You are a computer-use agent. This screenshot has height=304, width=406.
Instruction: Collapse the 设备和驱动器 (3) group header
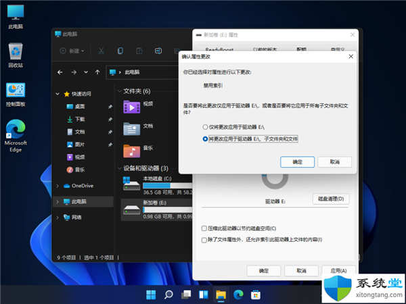(x=120, y=168)
